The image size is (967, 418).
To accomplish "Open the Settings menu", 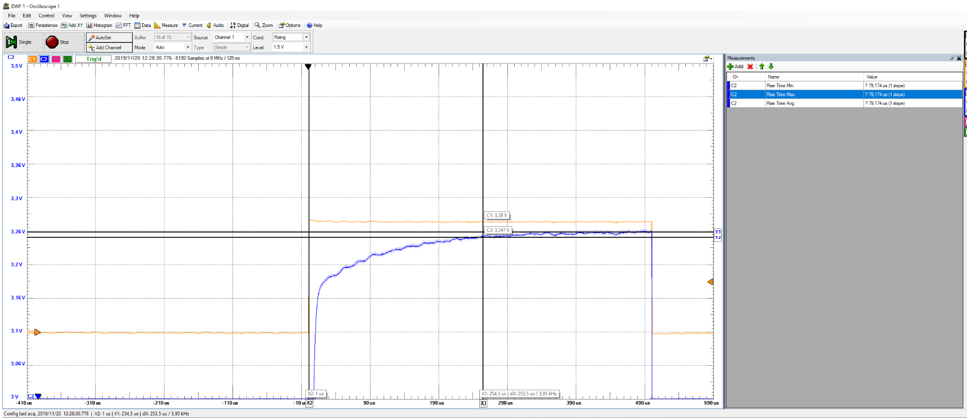I will click(x=88, y=16).
